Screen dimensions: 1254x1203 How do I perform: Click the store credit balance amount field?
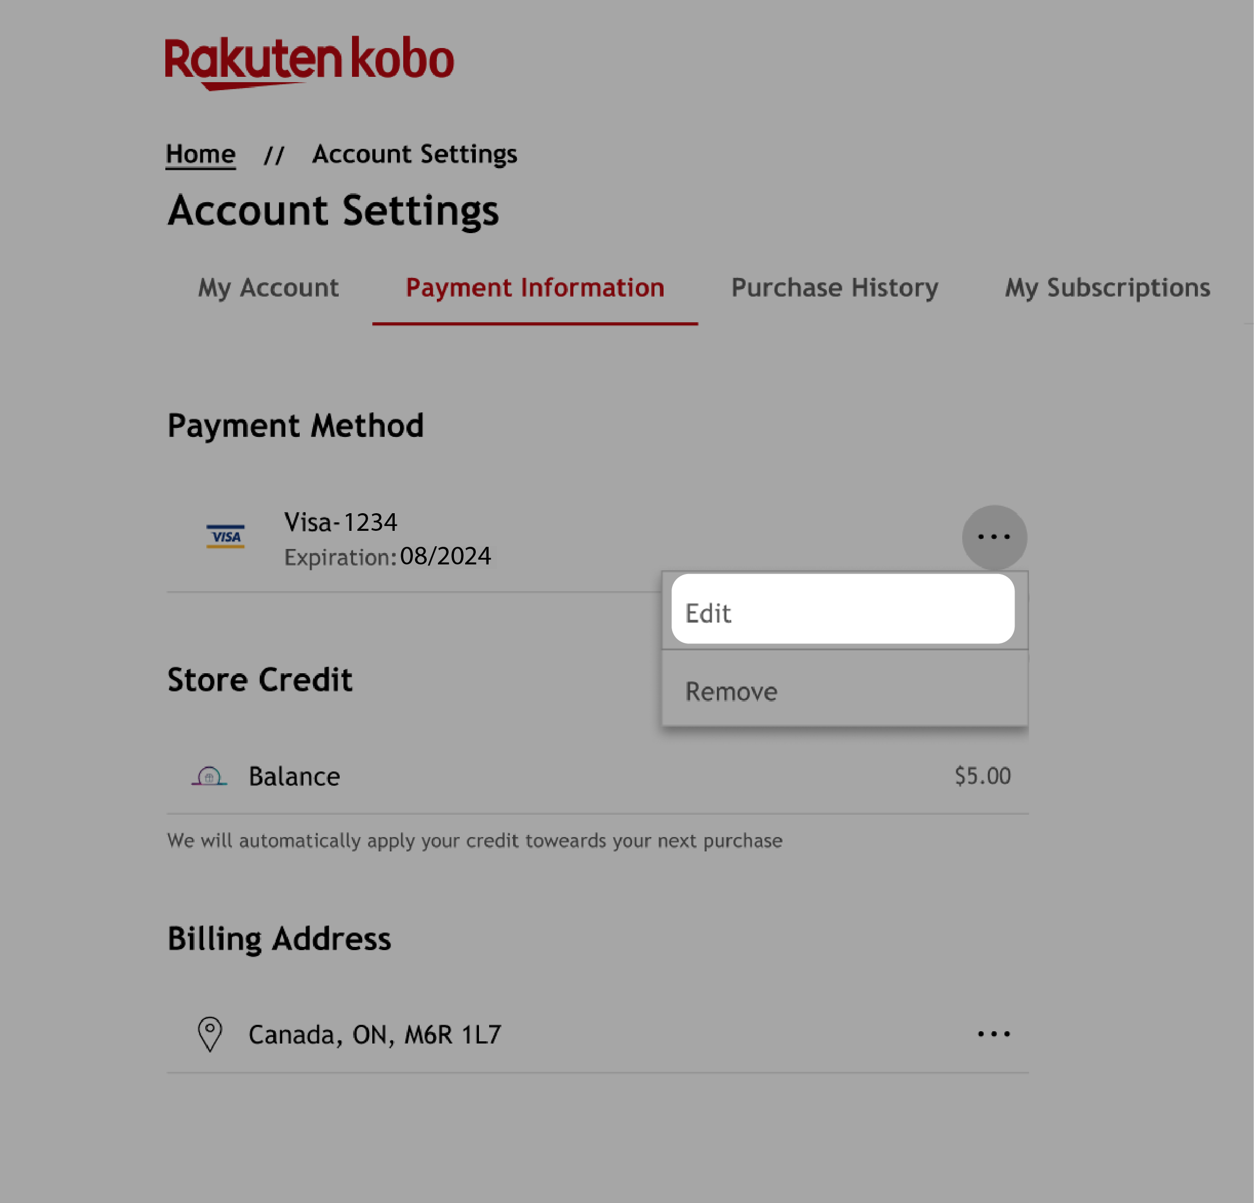(x=981, y=776)
